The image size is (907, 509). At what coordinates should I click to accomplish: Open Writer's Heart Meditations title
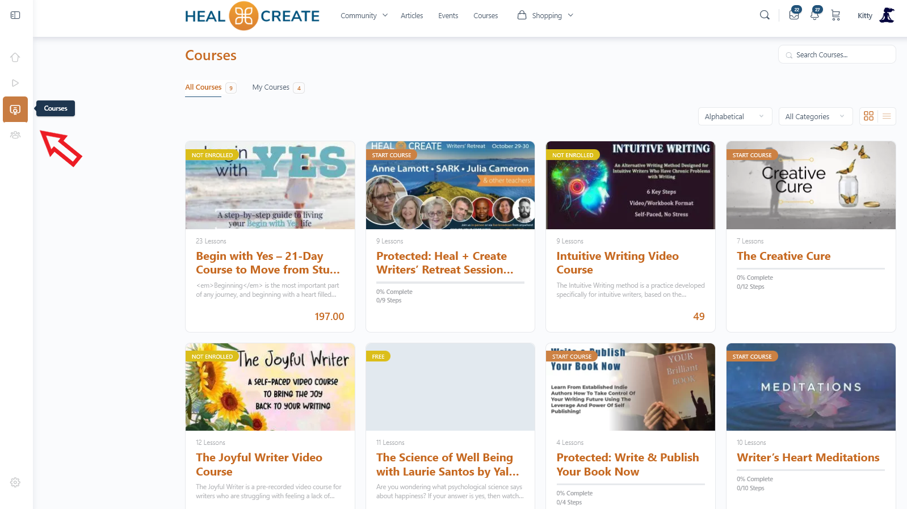[808, 457]
